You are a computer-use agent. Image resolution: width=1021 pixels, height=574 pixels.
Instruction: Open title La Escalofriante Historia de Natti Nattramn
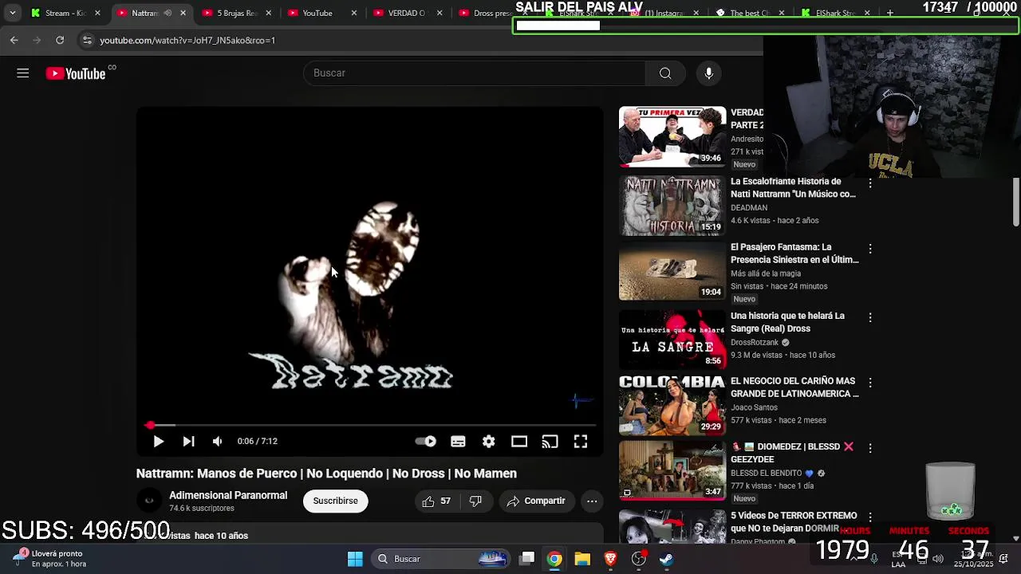click(793, 187)
